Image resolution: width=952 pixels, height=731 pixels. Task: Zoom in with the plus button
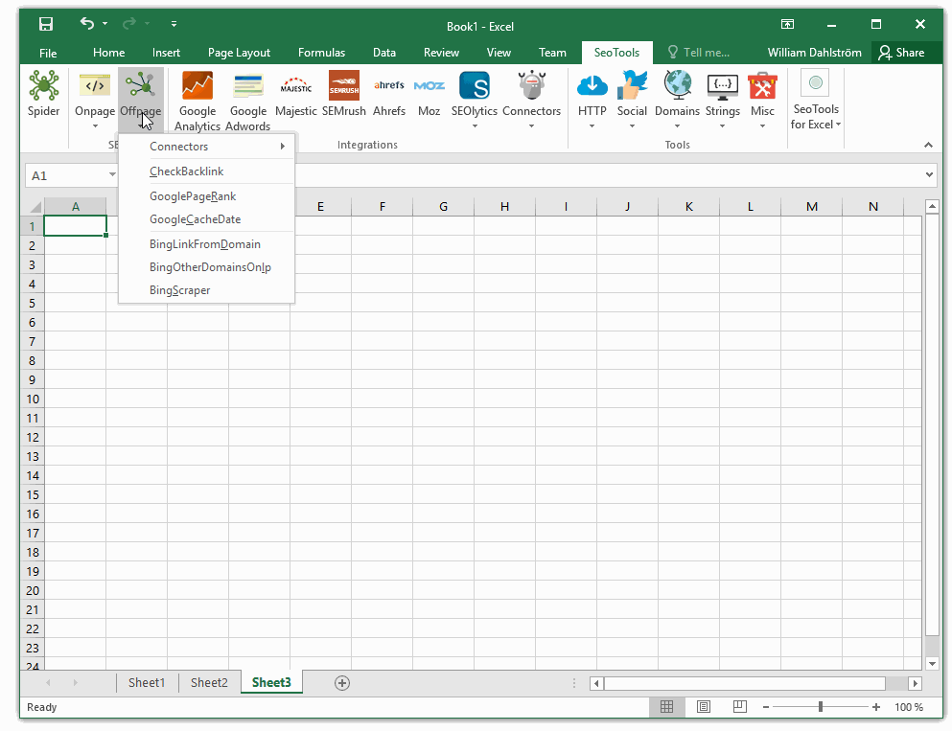[x=875, y=707]
